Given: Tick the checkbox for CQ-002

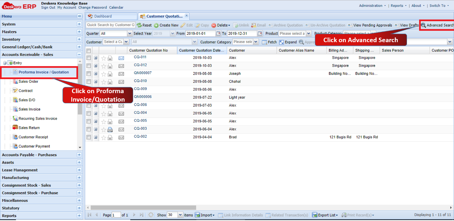Looking at the screenshot, I should pos(88,137).
